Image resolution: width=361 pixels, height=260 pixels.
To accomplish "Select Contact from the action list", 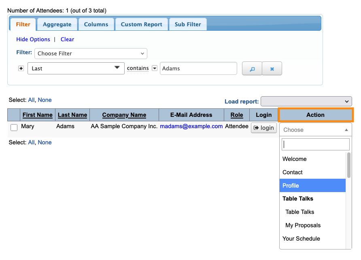I will 313,172.
